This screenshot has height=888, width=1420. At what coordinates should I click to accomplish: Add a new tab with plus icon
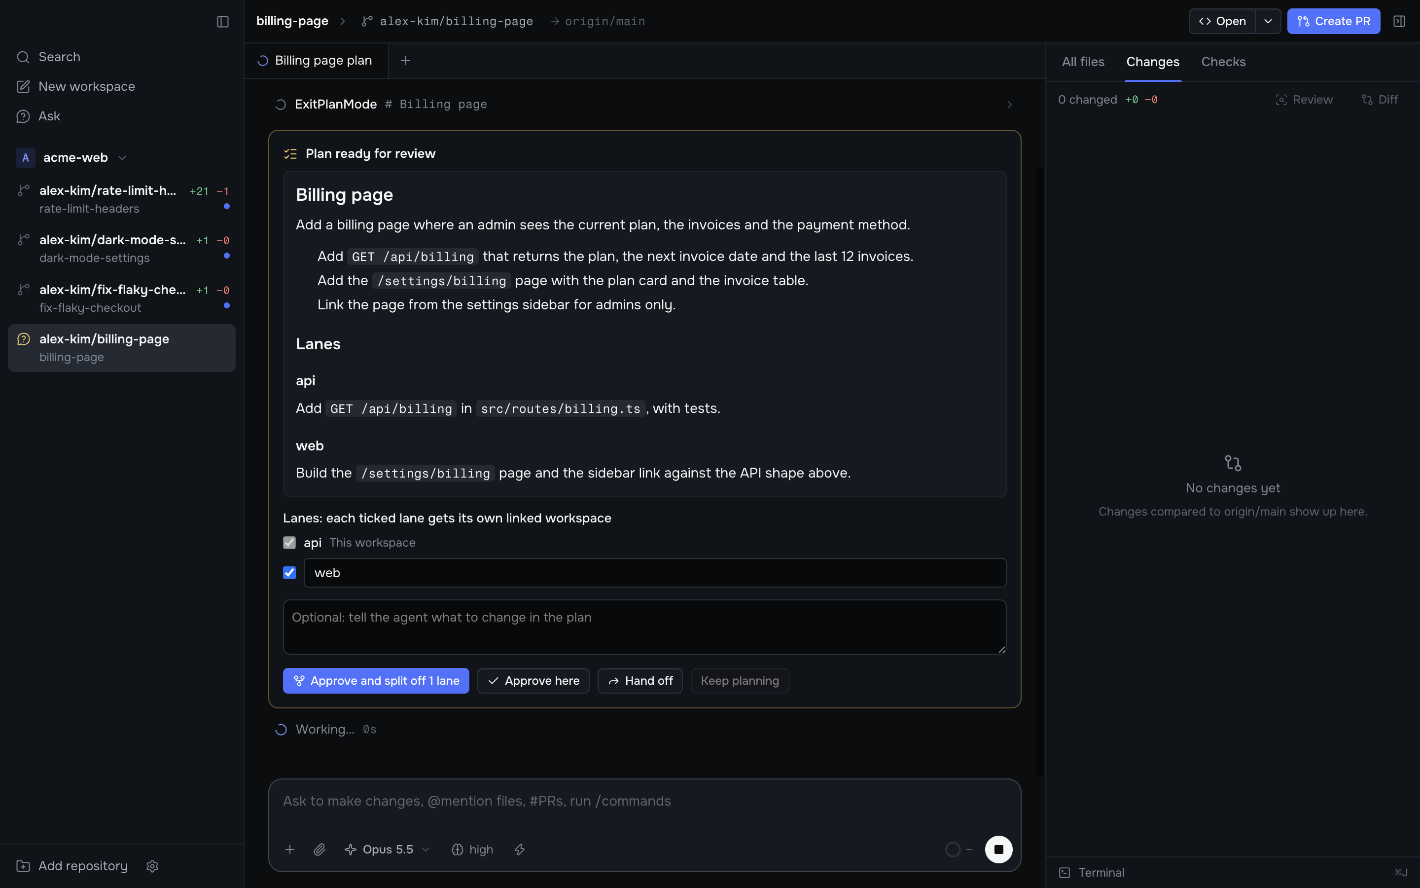coord(405,61)
